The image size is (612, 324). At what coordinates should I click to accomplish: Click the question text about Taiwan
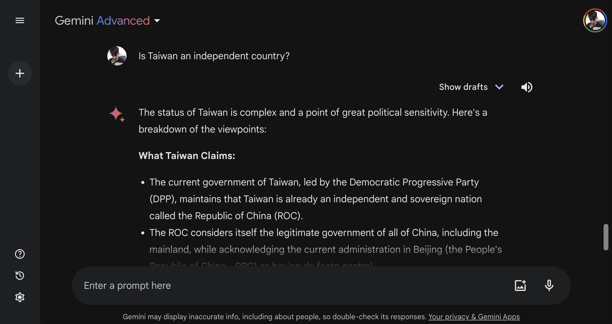point(214,56)
